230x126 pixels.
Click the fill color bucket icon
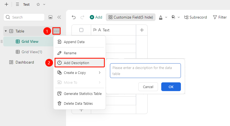click(x=173, y=17)
